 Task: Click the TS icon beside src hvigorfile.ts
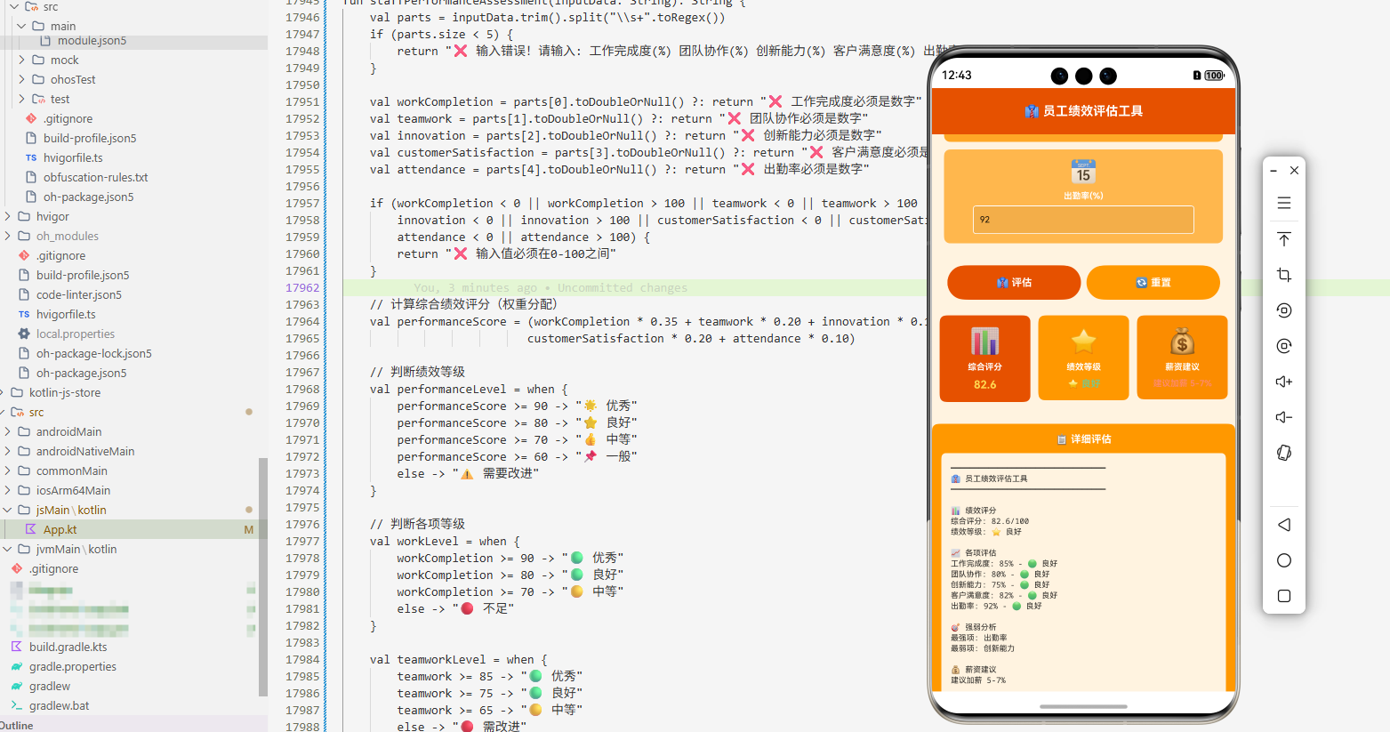(x=31, y=157)
